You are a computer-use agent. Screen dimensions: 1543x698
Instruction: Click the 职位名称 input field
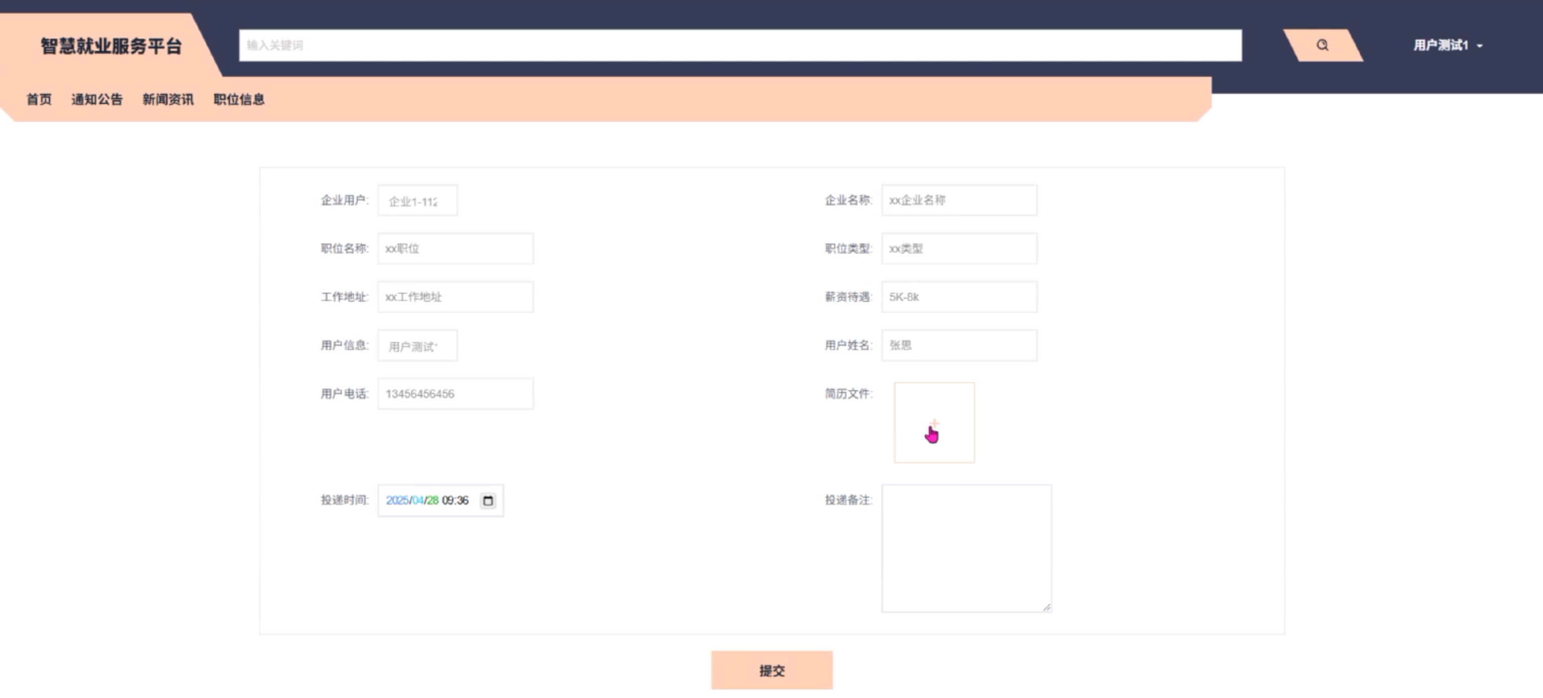[455, 249]
